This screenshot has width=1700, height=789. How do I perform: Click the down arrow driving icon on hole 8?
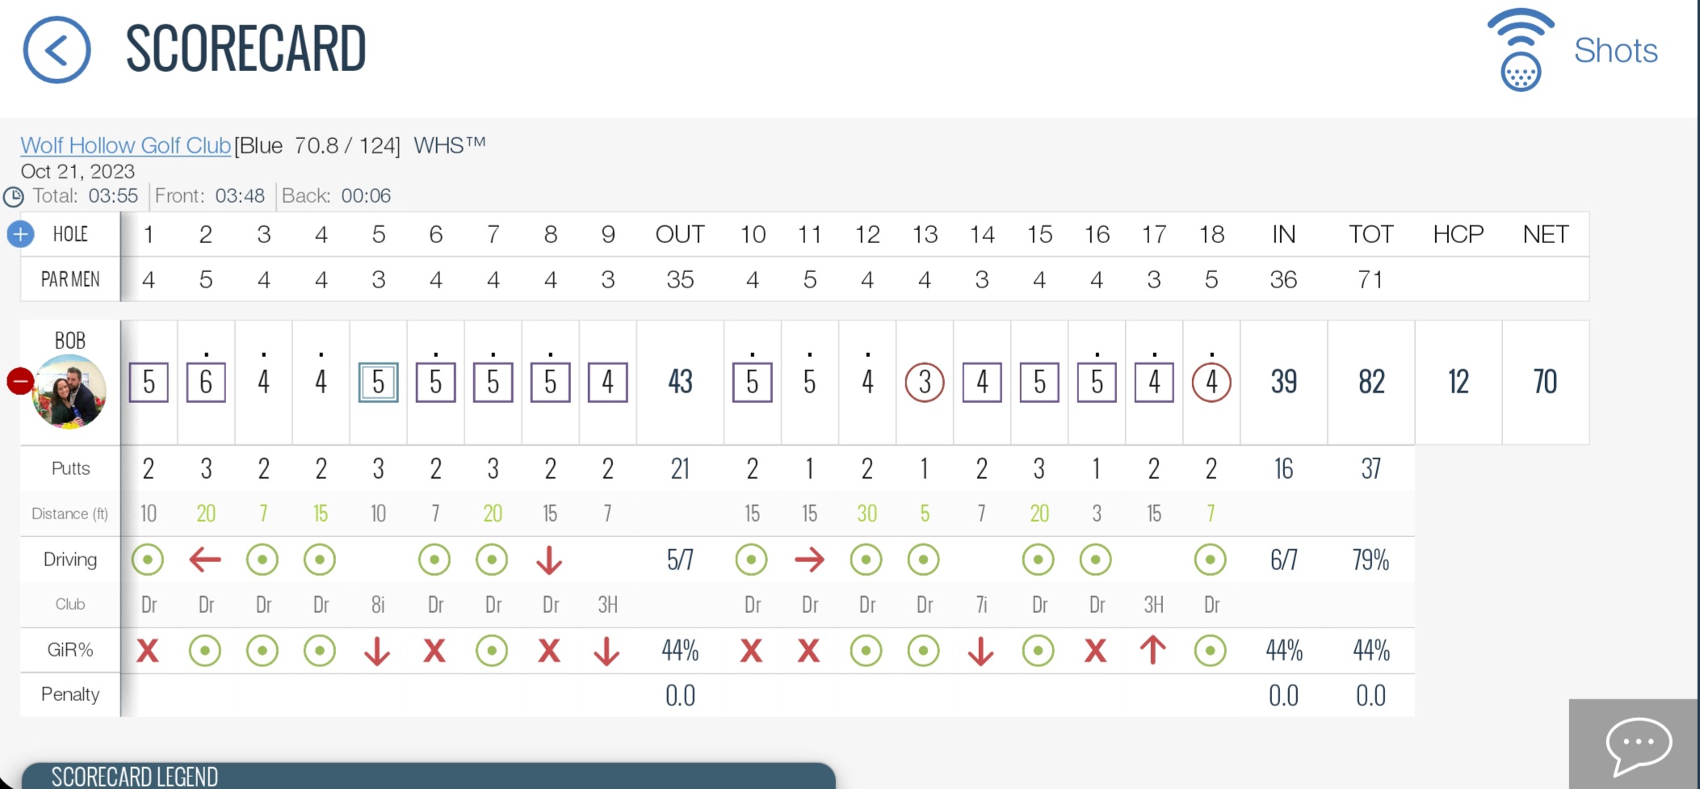[x=549, y=560]
